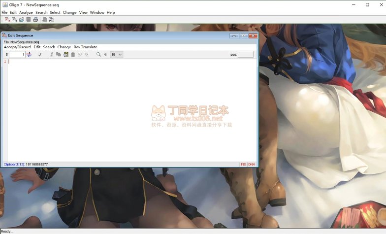Maximize the Oligo 7 main window
This screenshot has width=386, height=234.
point(367,5)
